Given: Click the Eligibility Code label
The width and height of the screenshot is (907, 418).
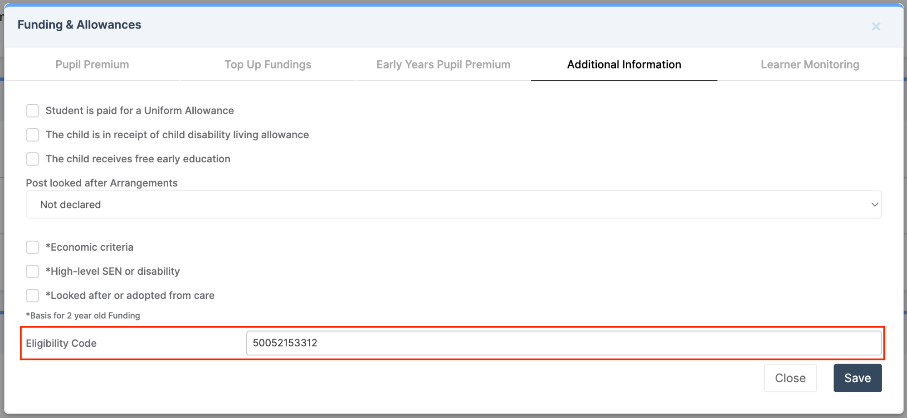Looking at the screenshot, I should pos(61,343).
